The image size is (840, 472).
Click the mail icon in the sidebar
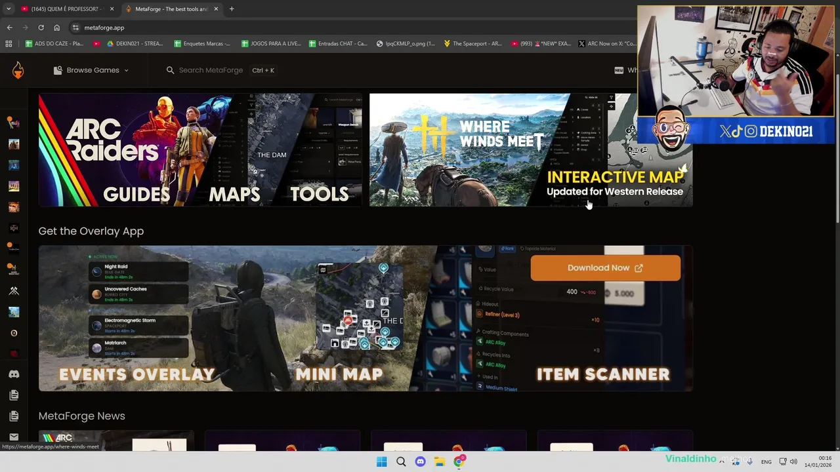click(x=14, y=437)
